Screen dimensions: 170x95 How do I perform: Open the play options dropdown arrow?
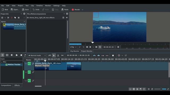93,47
